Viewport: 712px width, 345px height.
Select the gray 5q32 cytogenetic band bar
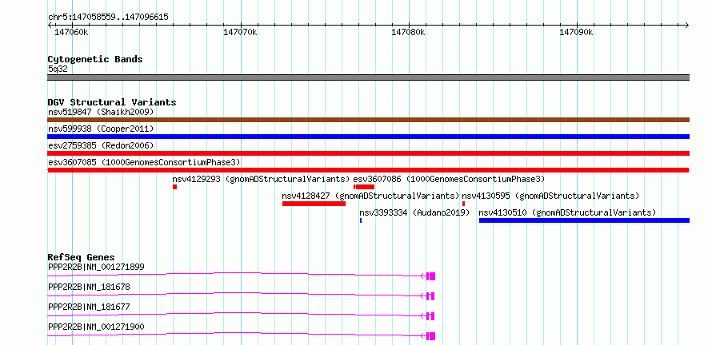point(368,77)
